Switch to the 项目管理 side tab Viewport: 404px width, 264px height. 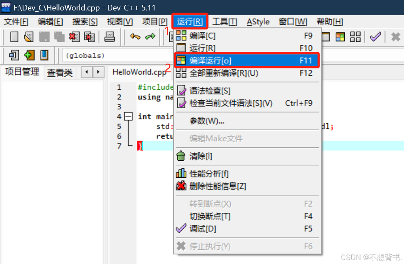coord(22,72)
